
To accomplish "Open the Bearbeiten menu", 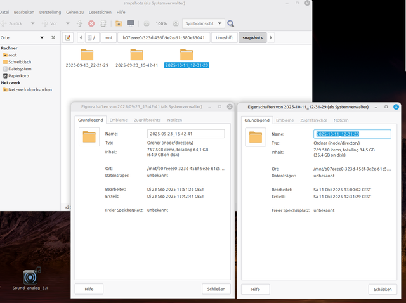I will tap(24, 12).
